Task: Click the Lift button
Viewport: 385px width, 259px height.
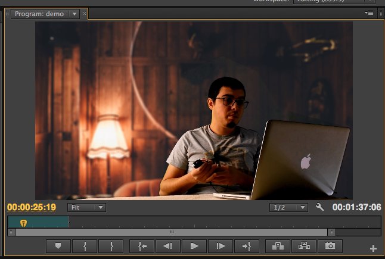Action: (278, 246)
